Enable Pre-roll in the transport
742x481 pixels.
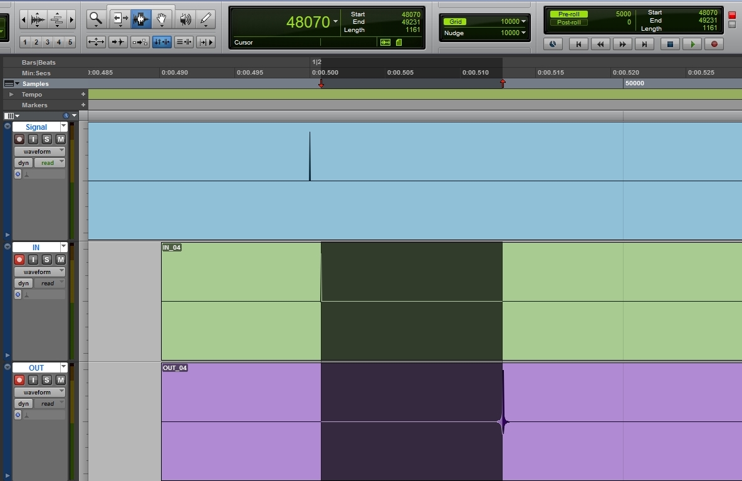coord(568,14)
